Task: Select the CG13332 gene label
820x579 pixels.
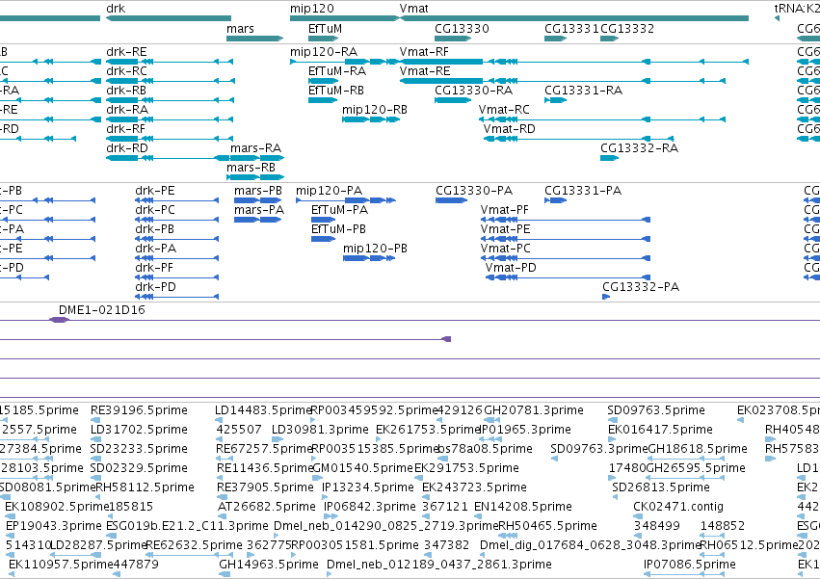Action: click(x=627, y=28)
